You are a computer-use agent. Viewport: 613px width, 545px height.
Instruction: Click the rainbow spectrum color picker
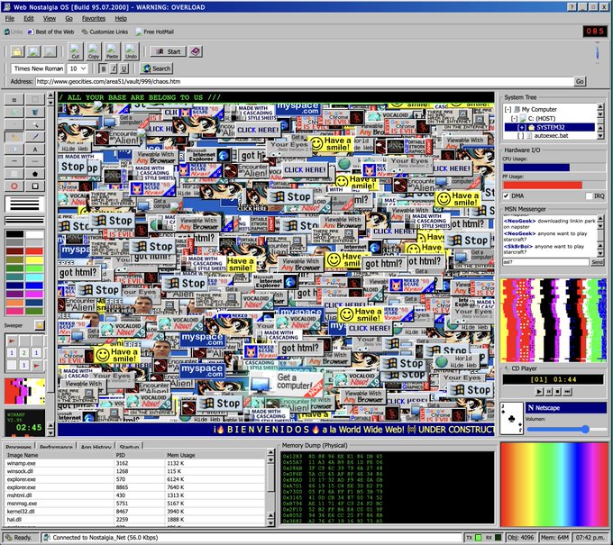[554, 485]
